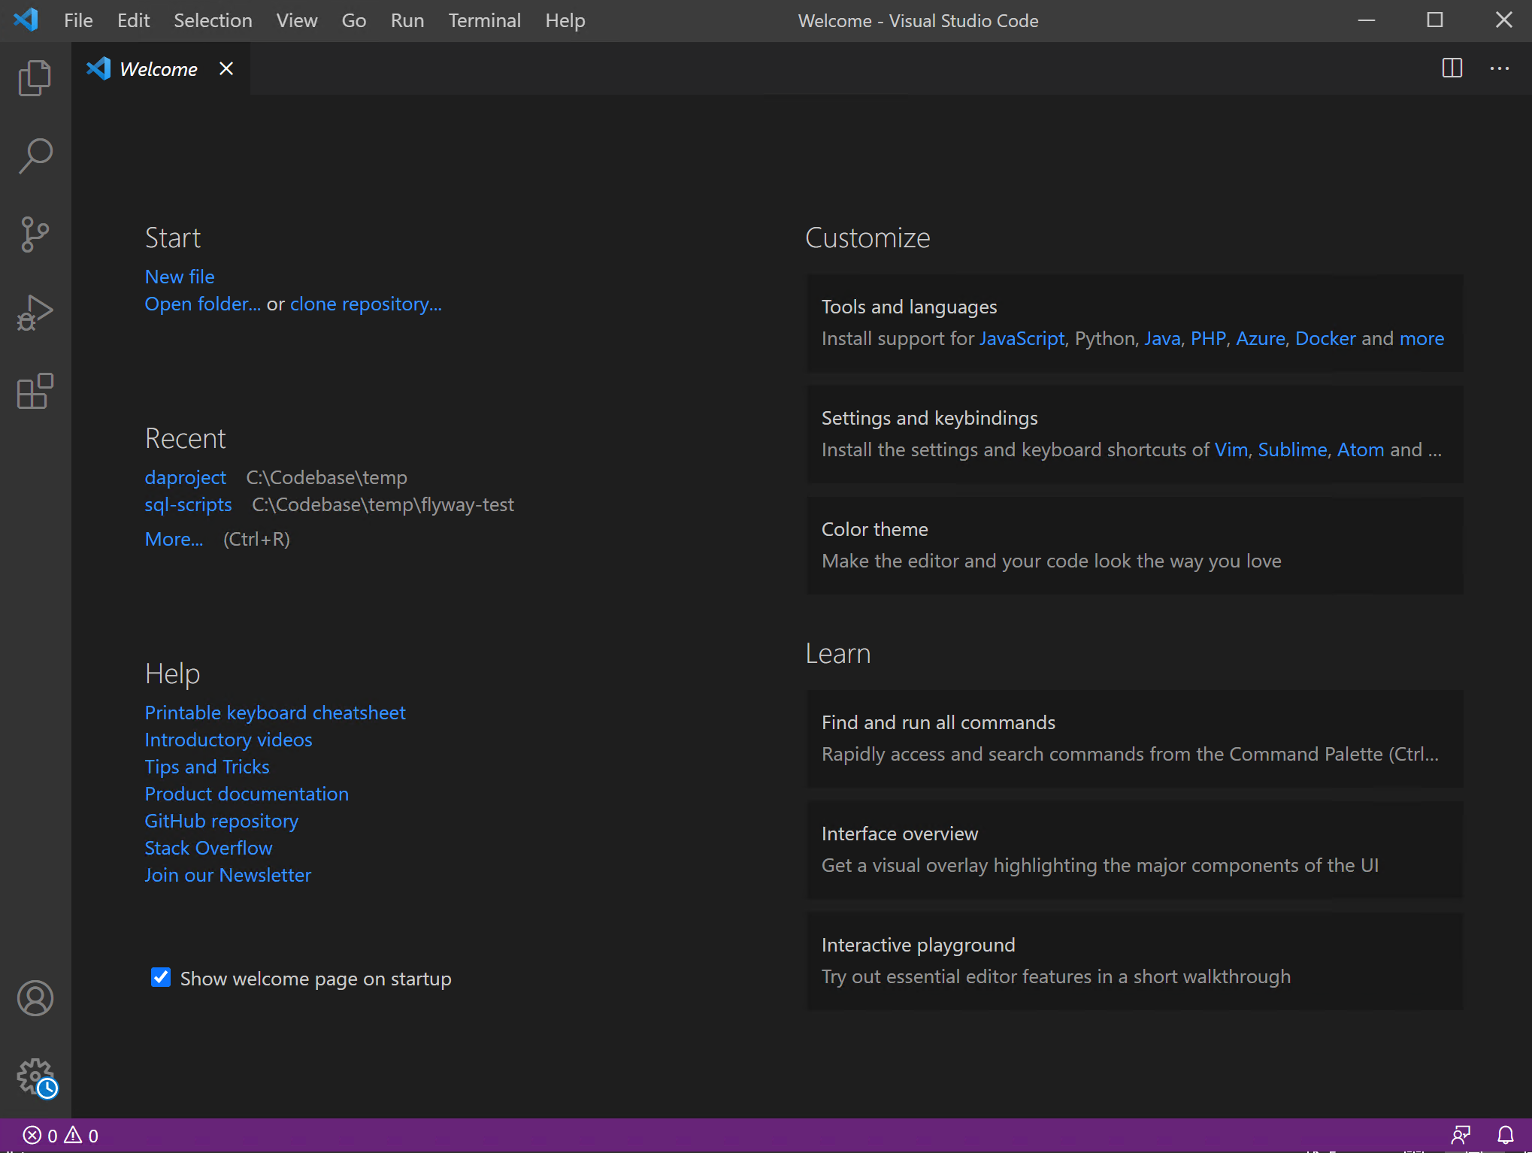1532x1153 pixels.
Task: Close the Welcome tab
Action: [x=226, y=68]
